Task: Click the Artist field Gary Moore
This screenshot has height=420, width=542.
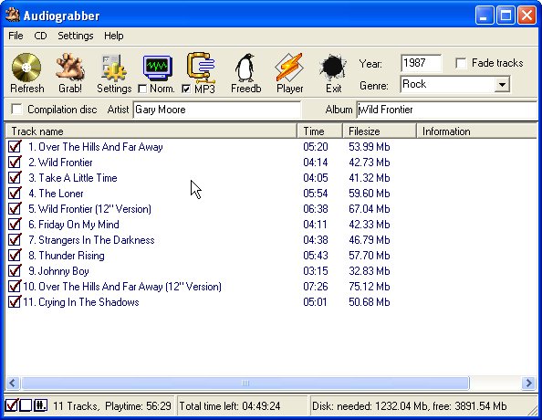Action: coord(217,110)
